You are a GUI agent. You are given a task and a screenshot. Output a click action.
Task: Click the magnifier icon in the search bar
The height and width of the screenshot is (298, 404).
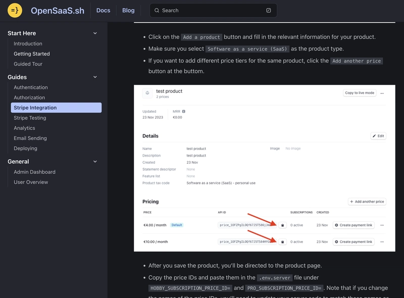click(157, 10)
